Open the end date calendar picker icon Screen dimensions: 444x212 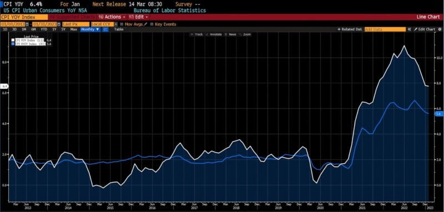(x=59, y=24)
